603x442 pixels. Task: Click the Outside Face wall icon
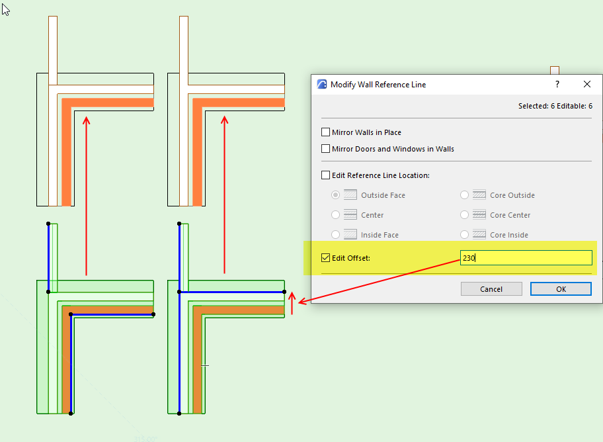[350, 195]
